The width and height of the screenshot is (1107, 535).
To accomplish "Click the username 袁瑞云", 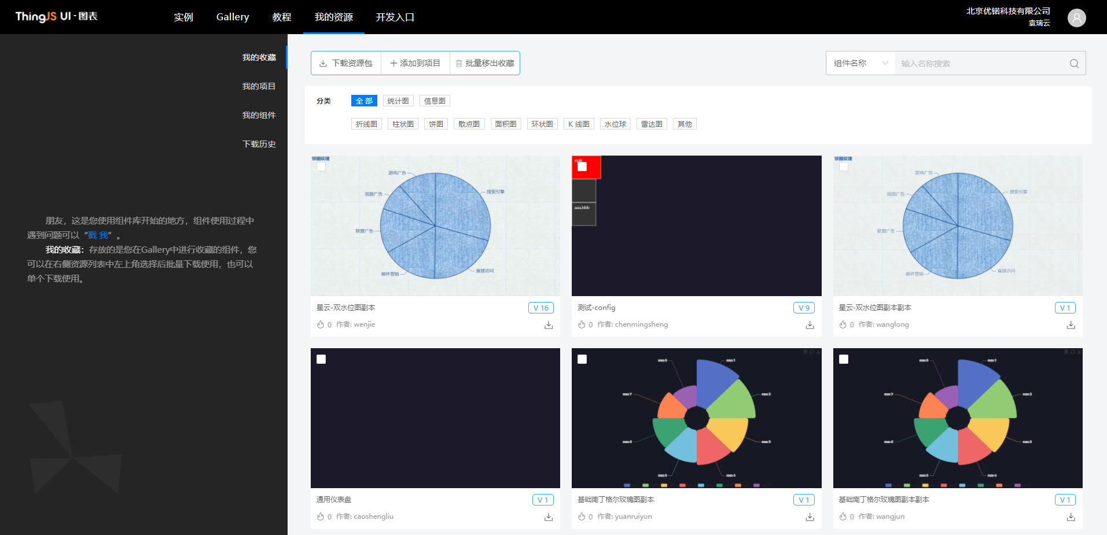I will [1039, 23].
